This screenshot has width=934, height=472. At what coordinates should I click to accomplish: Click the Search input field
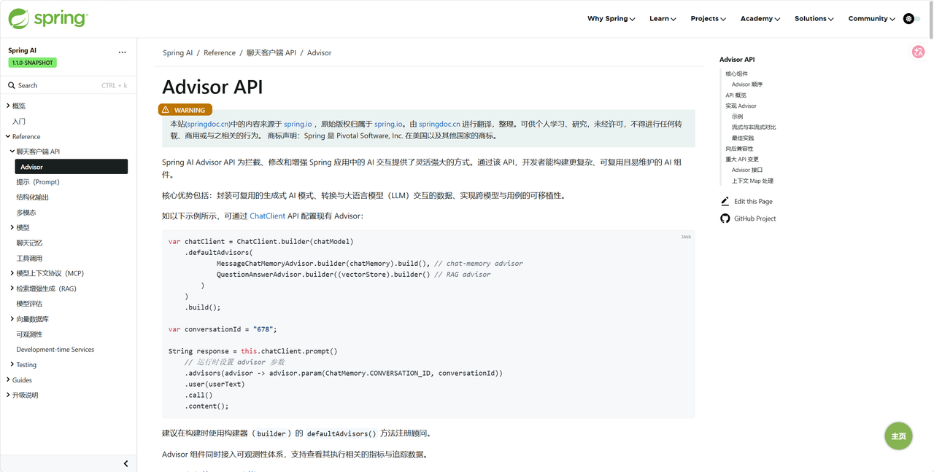point(68,85)
